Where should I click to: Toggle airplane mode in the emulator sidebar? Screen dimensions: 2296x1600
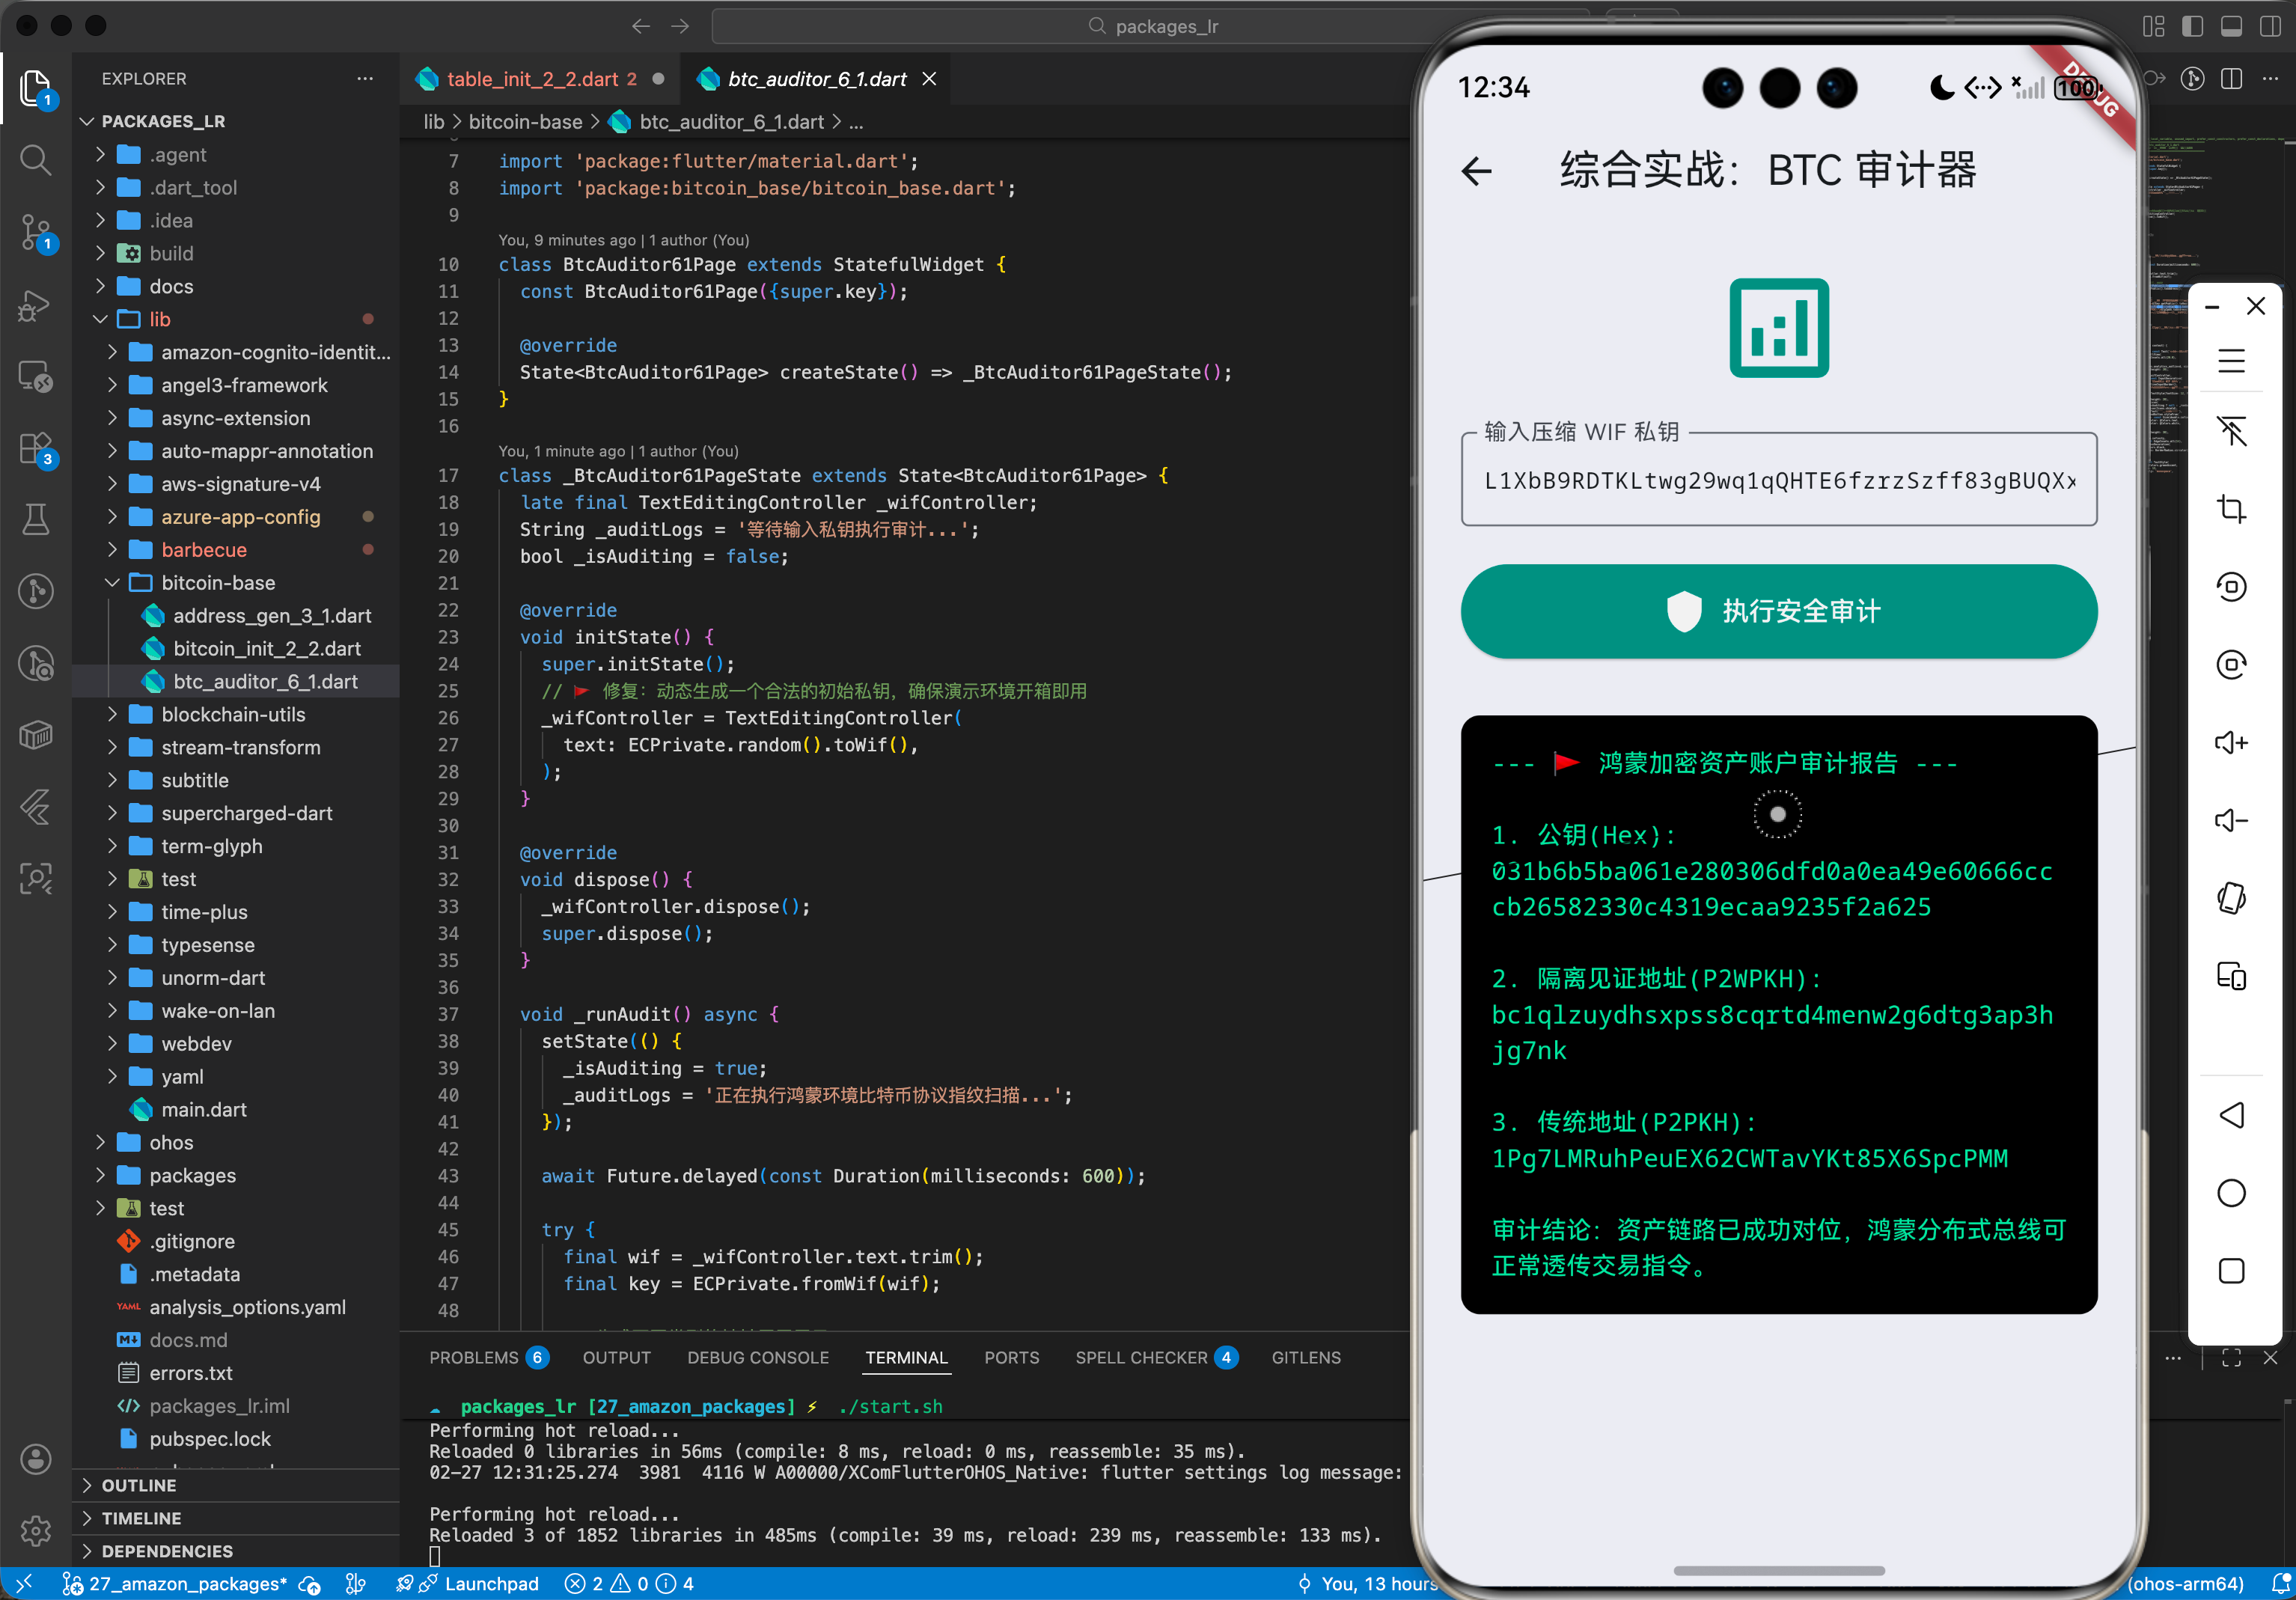[2231, 432]
